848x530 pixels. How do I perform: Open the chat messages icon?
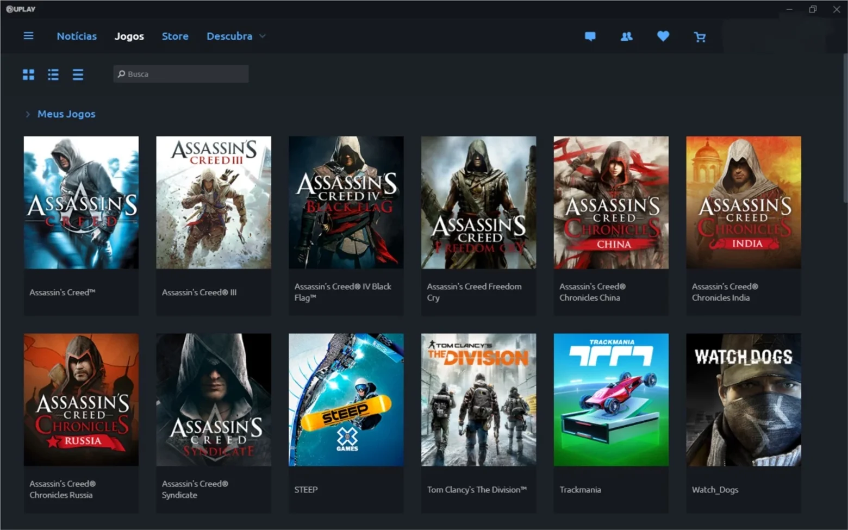click(590, 36)
